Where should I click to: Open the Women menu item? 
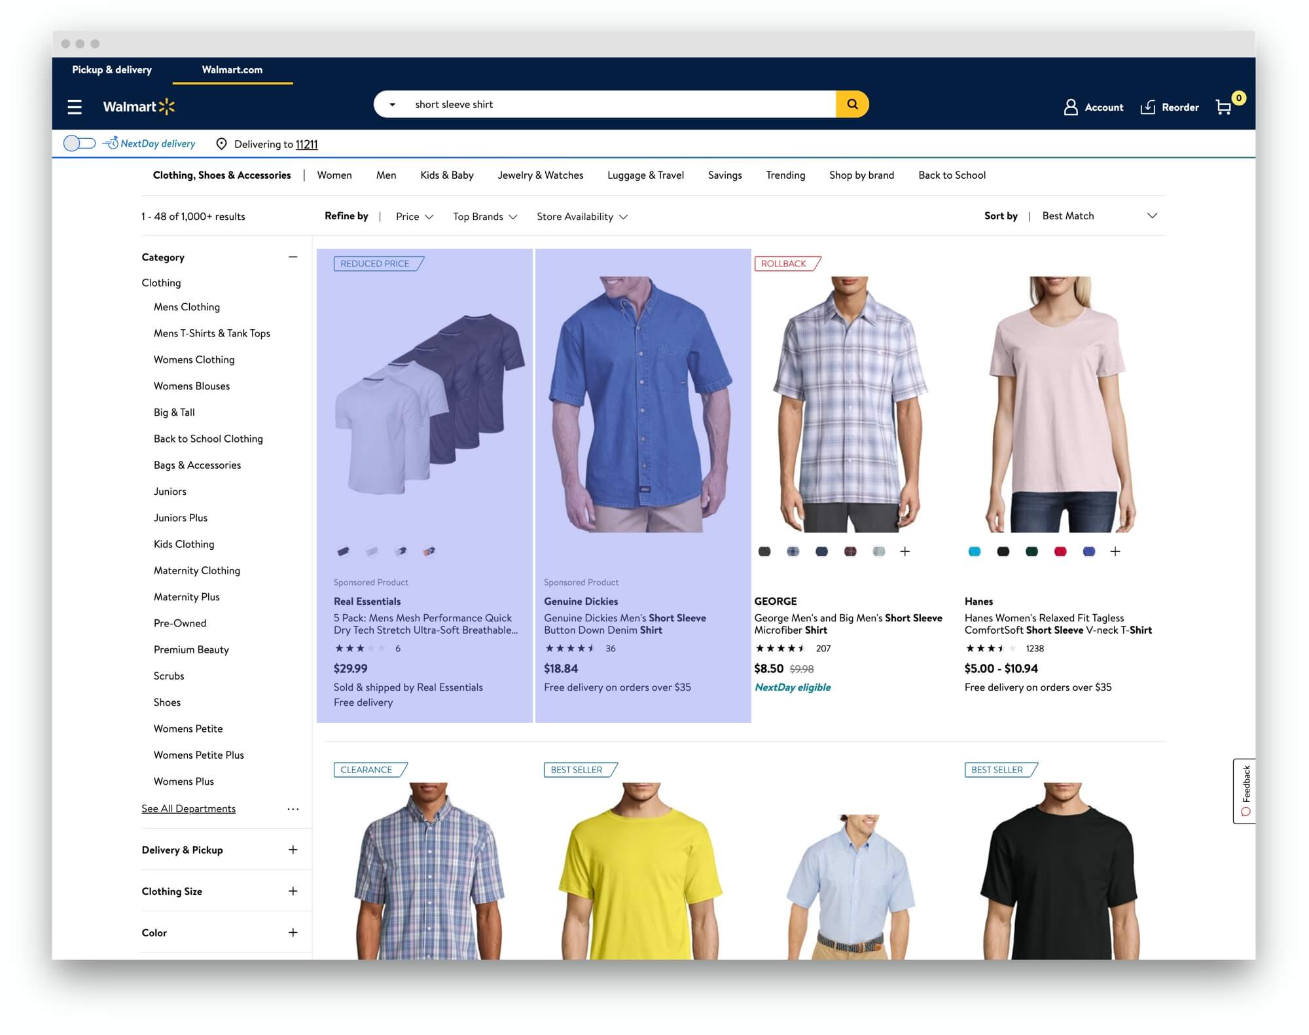click(334, 175)
